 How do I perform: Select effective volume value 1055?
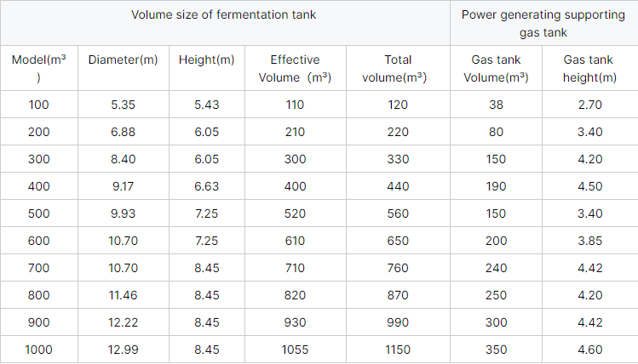click(x=295, y=350)
